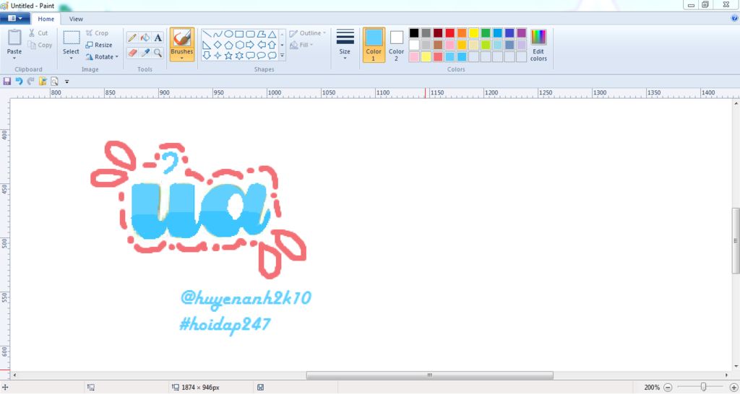740x394 pixels.
Task: Click the Copy button
Action: 40,45
